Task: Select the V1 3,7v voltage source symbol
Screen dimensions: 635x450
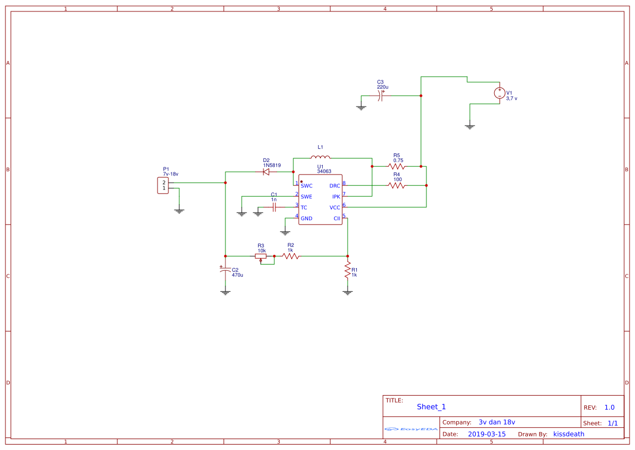Action: (500, 93)
